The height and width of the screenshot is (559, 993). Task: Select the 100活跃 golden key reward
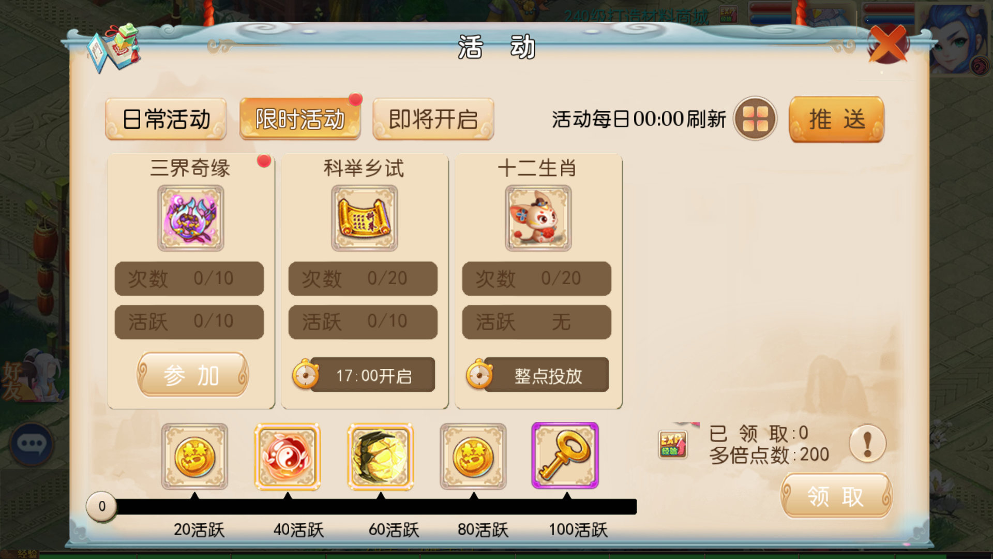tap(565, 455)
